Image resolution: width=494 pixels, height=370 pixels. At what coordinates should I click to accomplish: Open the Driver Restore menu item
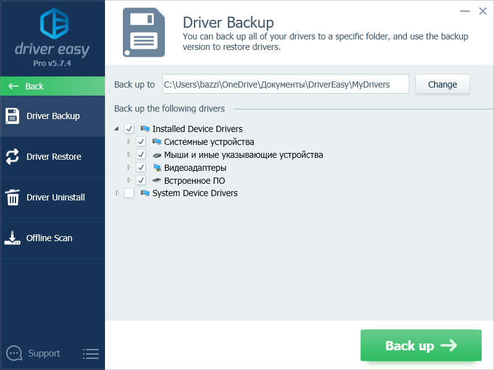point(54,157)
